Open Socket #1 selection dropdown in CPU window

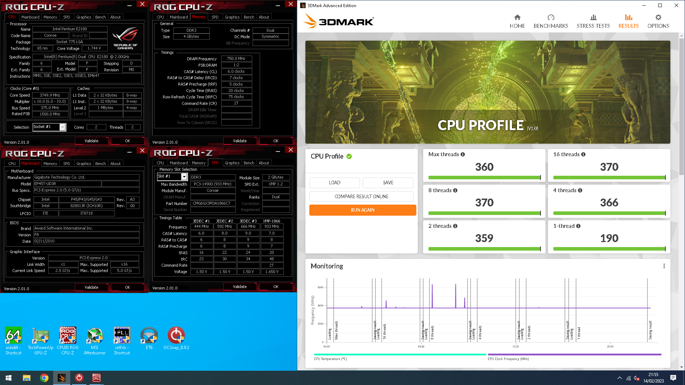point(62,127)
